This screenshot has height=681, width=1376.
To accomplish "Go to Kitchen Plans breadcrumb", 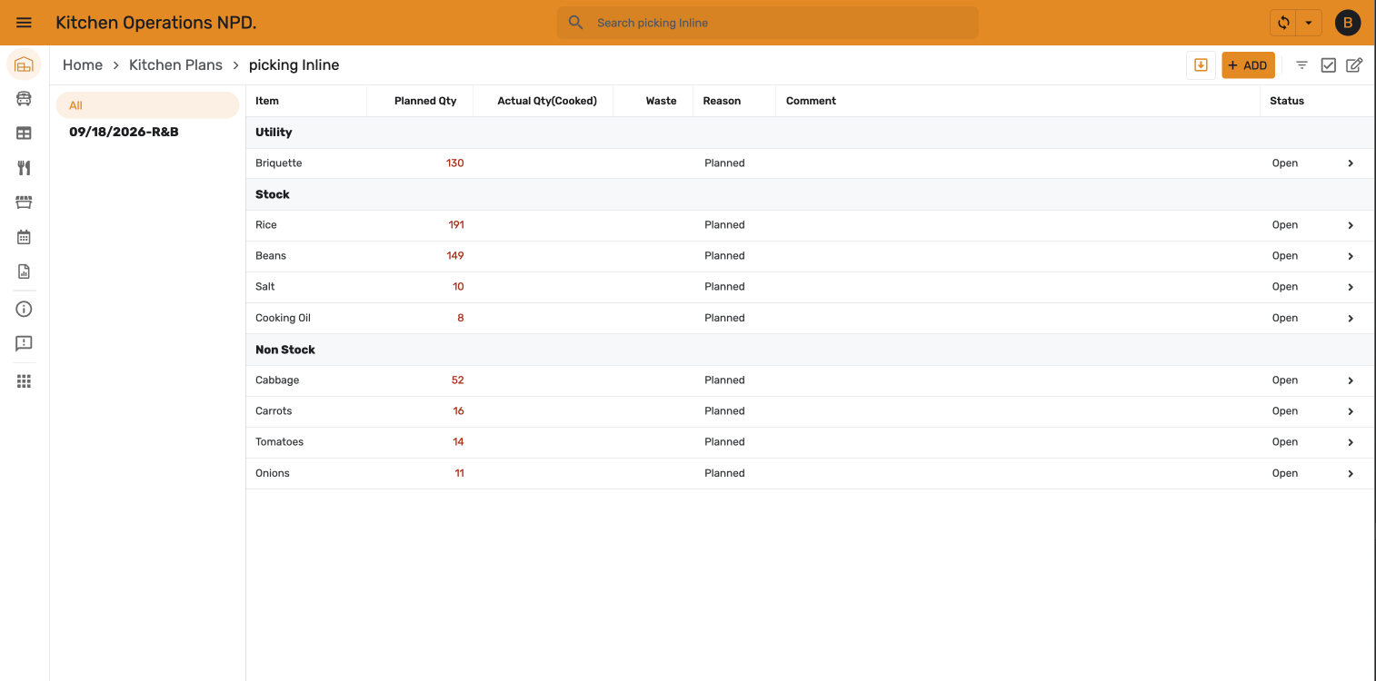I will pos(175,65).
